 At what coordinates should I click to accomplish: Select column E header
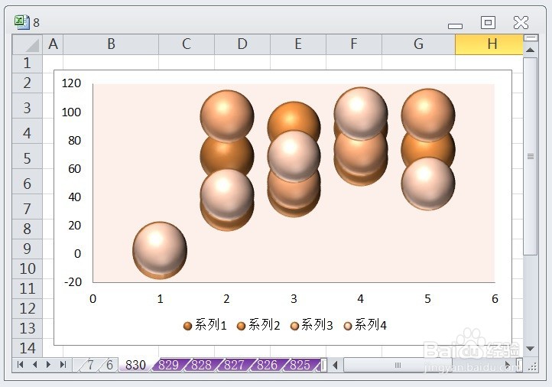click(298, 44)
